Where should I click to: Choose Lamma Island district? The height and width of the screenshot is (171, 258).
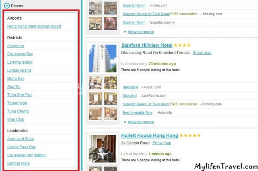pos(20,62)
